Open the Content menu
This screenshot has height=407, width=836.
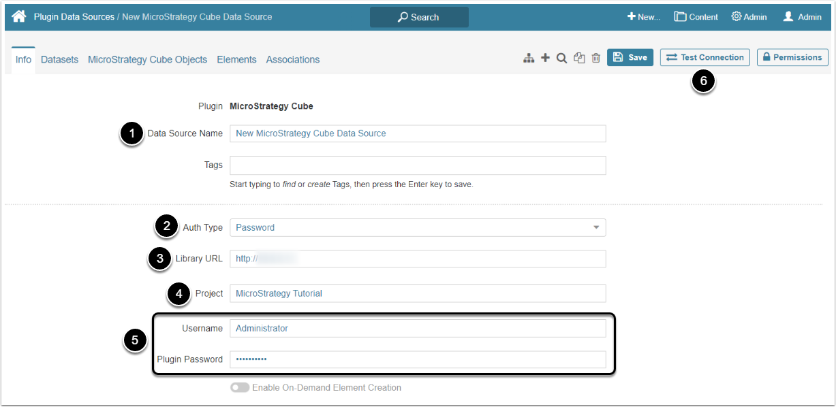696,17
